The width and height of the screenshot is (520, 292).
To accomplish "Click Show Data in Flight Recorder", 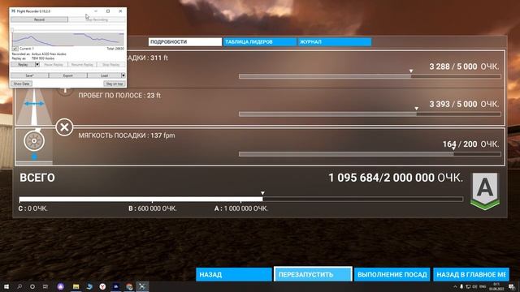I will pyautogui.click(x=22, y=84).
